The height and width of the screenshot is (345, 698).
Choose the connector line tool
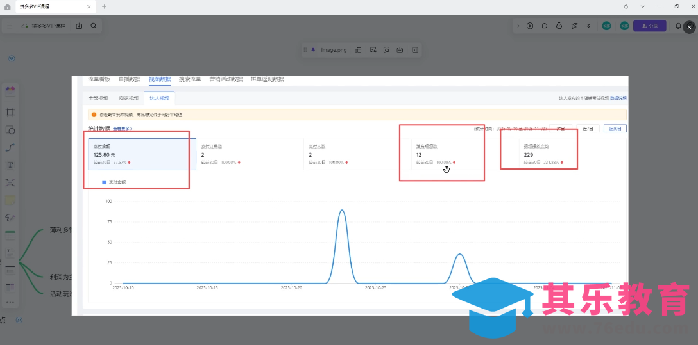[10, 147]
